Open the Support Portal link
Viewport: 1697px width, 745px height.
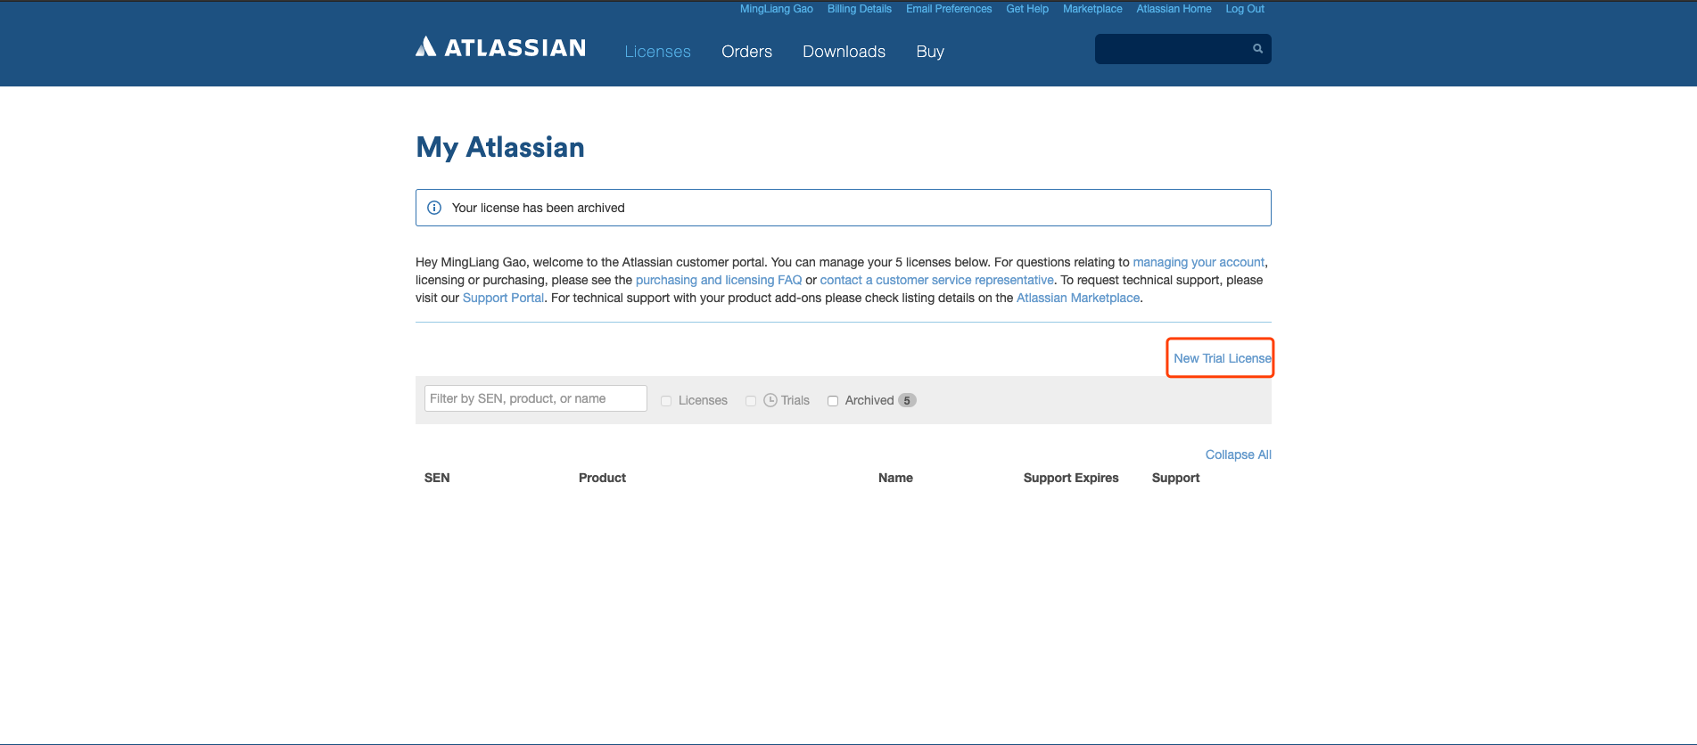point(503,298)
